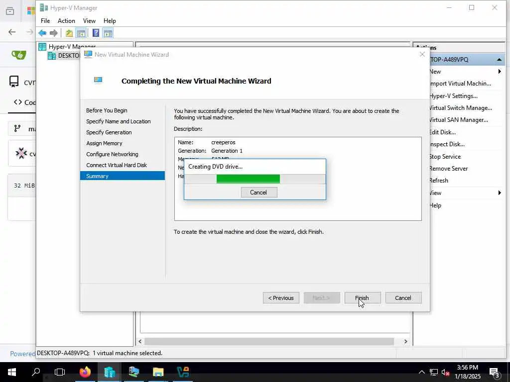
Task: Open Virtual Switch Manager action
Action: coord(461,108)
